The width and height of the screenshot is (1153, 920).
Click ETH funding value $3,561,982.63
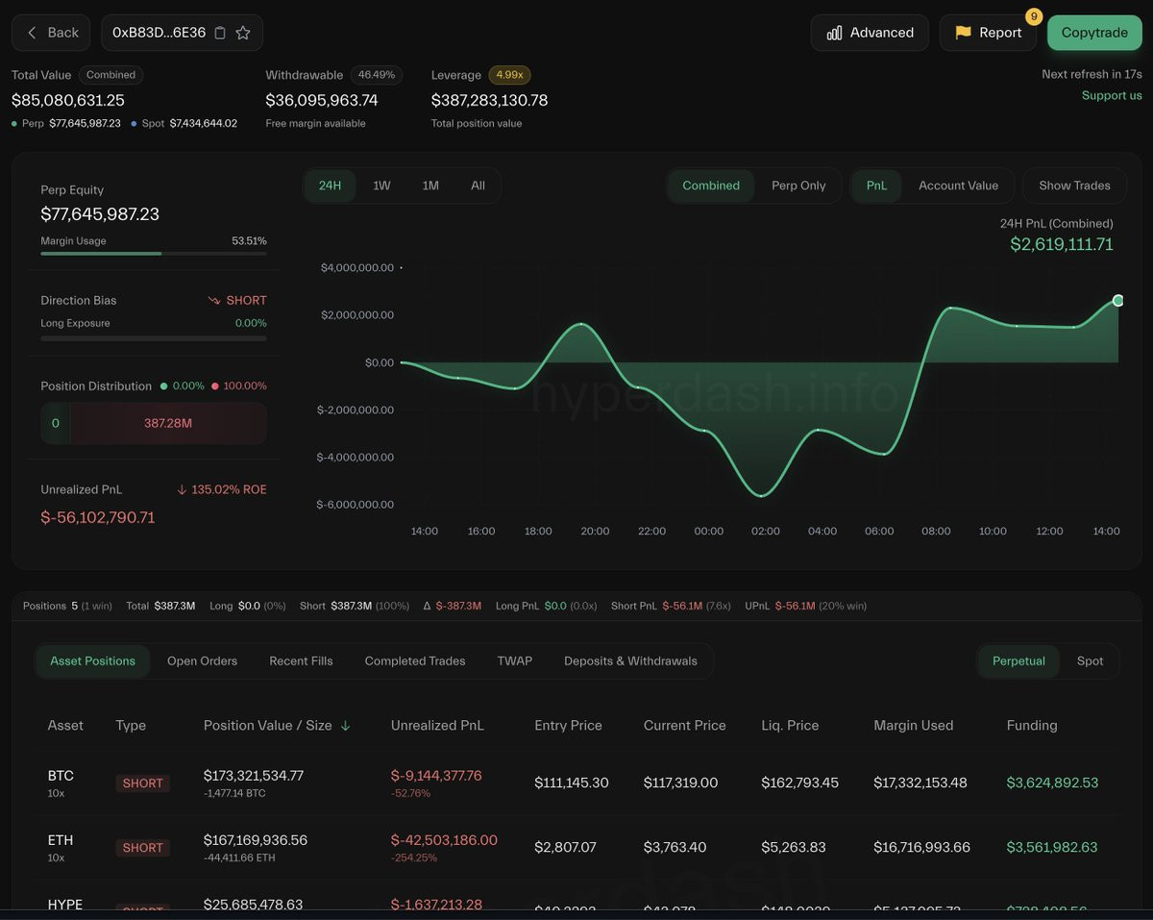tap(1052, 847)
